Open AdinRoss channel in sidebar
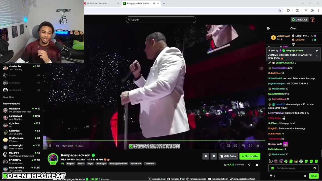This screenshot has height=181, width=322. click(x=21, y=83)
